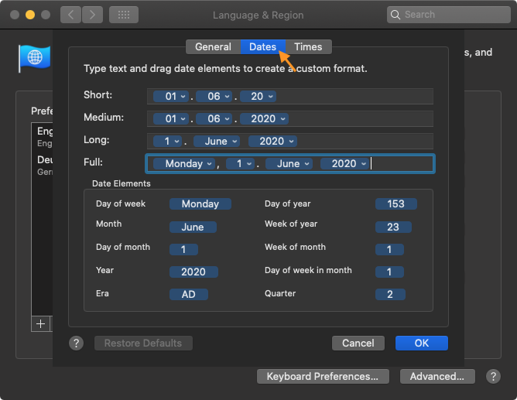
Task: Click the help button next to Advanced
Action: 493,376
